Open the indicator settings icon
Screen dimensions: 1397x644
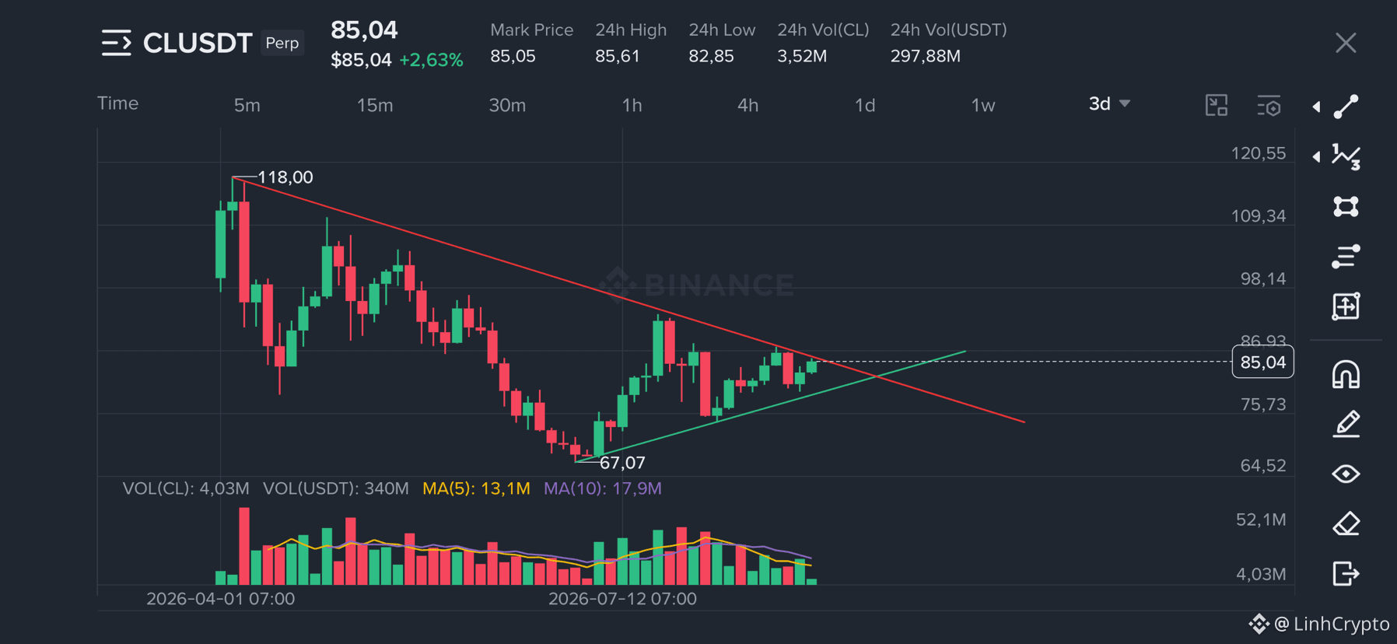(x=1269, y=105)
